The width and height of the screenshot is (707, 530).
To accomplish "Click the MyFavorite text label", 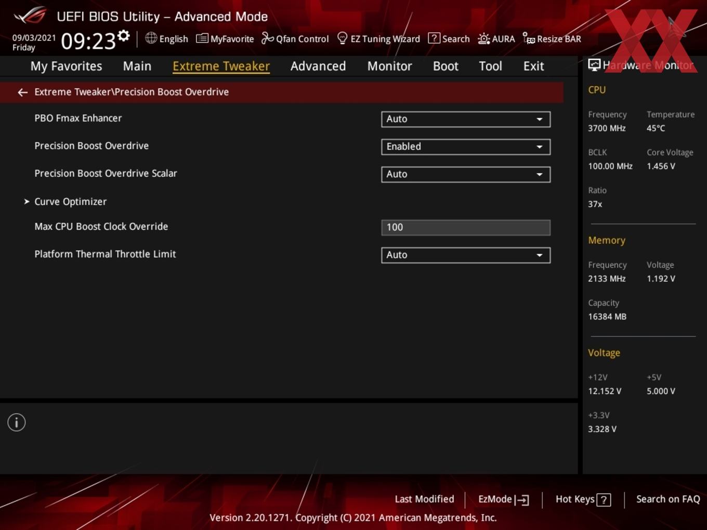I will (x=232, y=39).
